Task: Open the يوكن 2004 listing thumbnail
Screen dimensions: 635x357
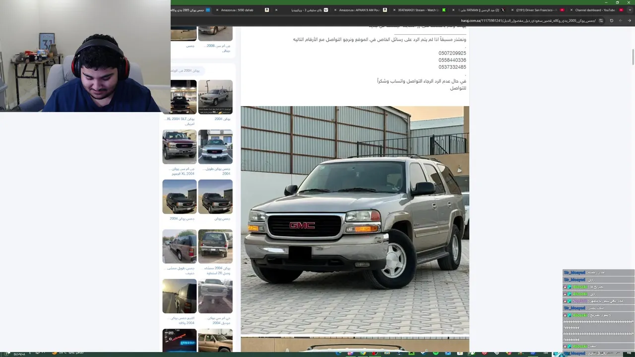Action: (x=215, y=97)
